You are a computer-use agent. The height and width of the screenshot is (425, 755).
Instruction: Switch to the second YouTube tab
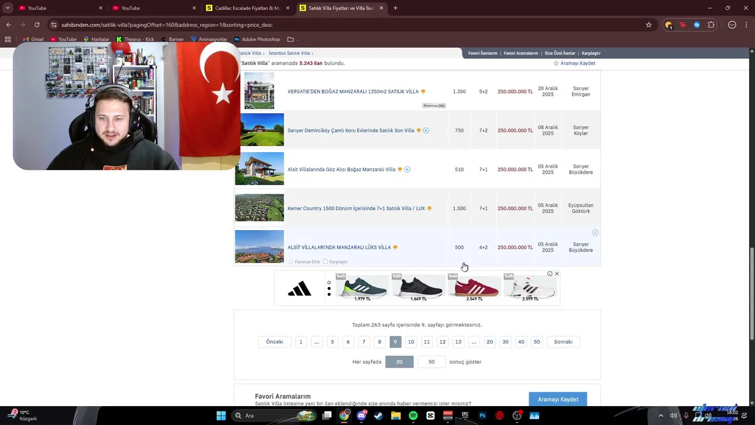(x=153, y=8)
